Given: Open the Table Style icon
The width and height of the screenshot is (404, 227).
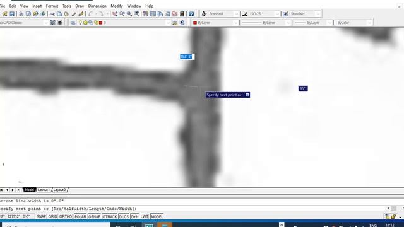Looking at the screenshot, I should [285, 14].
